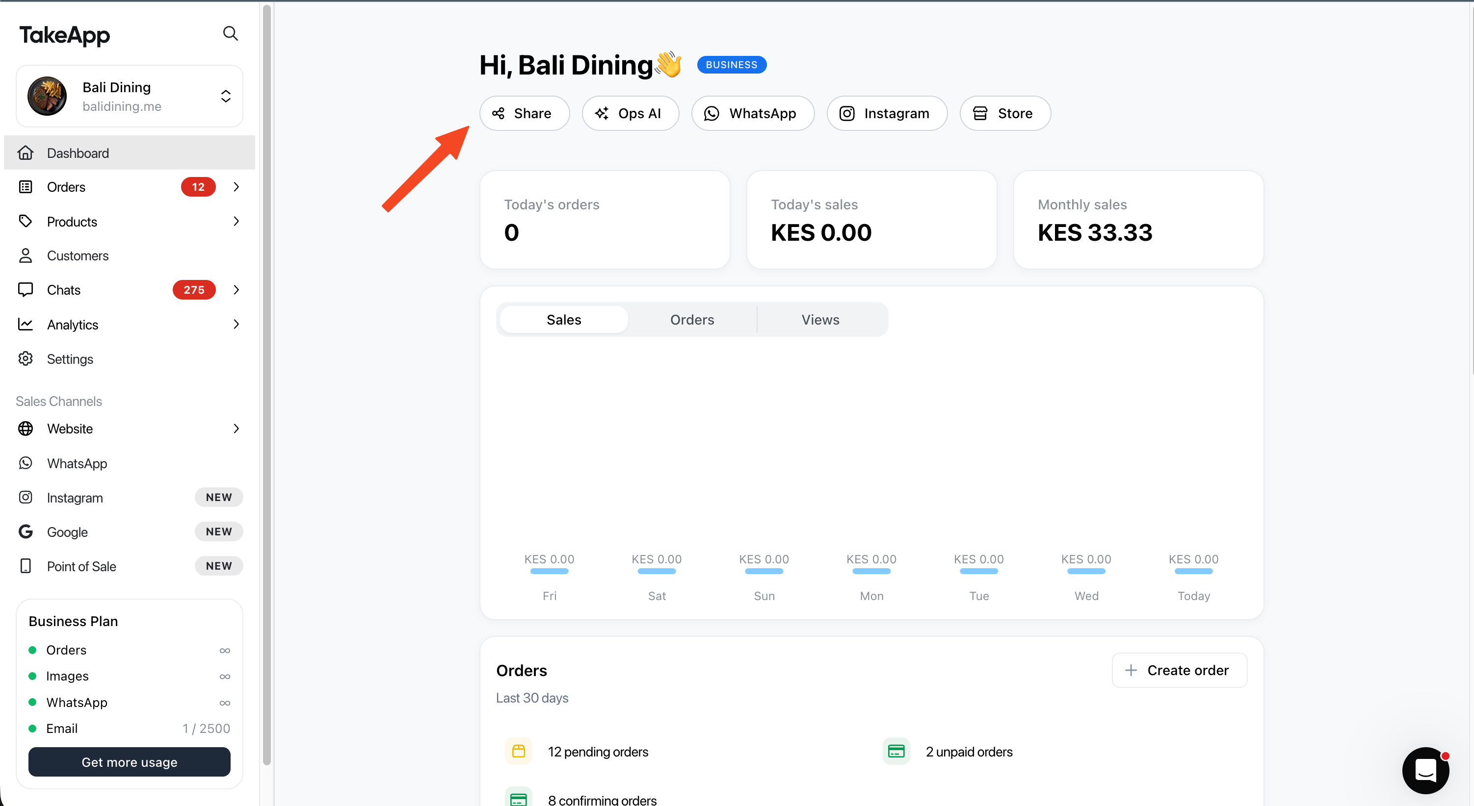1474x806 pixels.
Task: Open Customers via person icon
Action: pyautogui.click(x=26, y=255)
